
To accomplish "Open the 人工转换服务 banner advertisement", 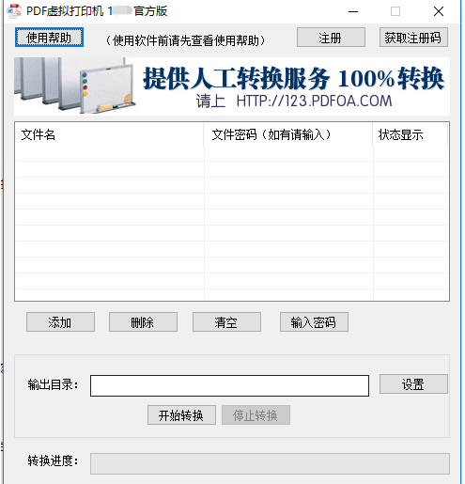I will tap(232, 86).
